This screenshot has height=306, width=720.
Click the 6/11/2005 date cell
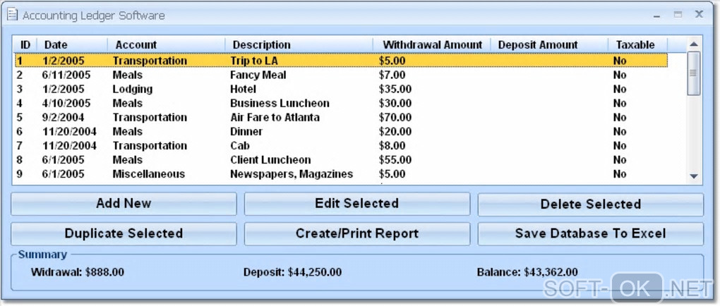[x=66, y=75]
